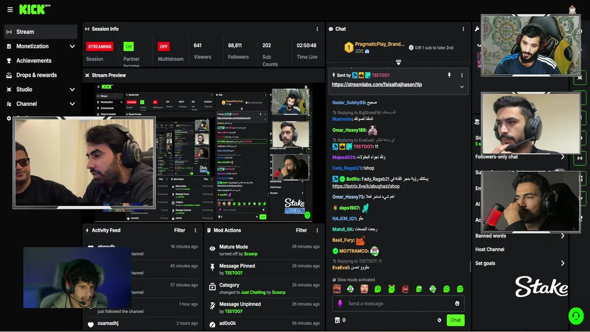Open Banned words setting
590x332 pixels.
520,236
